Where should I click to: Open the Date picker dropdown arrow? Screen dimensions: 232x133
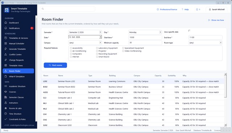coord(100,37)
